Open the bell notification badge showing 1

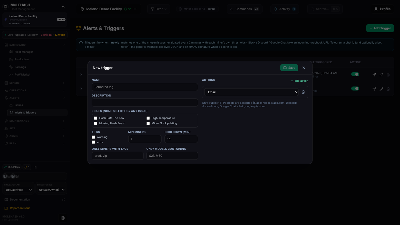[x=27, y=167]
